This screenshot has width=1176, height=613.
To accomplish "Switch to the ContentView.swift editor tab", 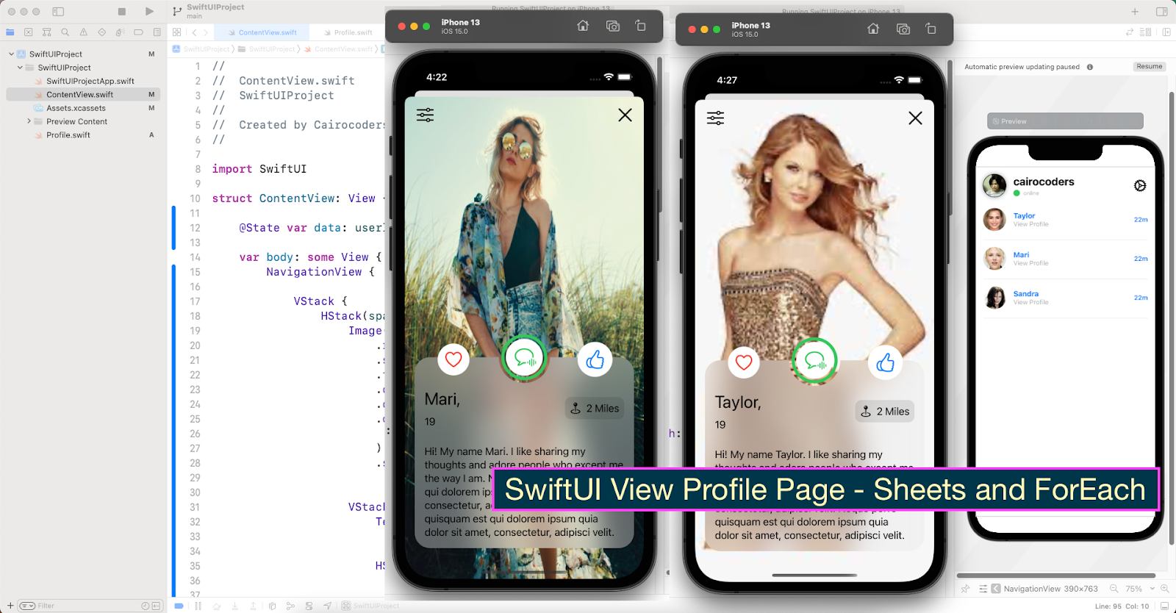I will pos(263,32).
